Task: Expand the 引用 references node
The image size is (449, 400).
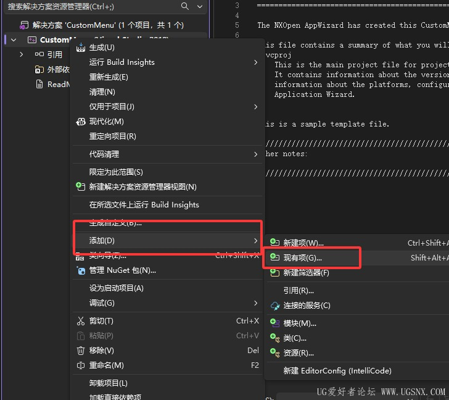Action: tap(22, 54)
